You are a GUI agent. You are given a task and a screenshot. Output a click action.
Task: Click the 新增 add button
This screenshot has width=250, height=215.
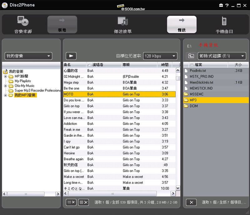(x=62, y=24)
